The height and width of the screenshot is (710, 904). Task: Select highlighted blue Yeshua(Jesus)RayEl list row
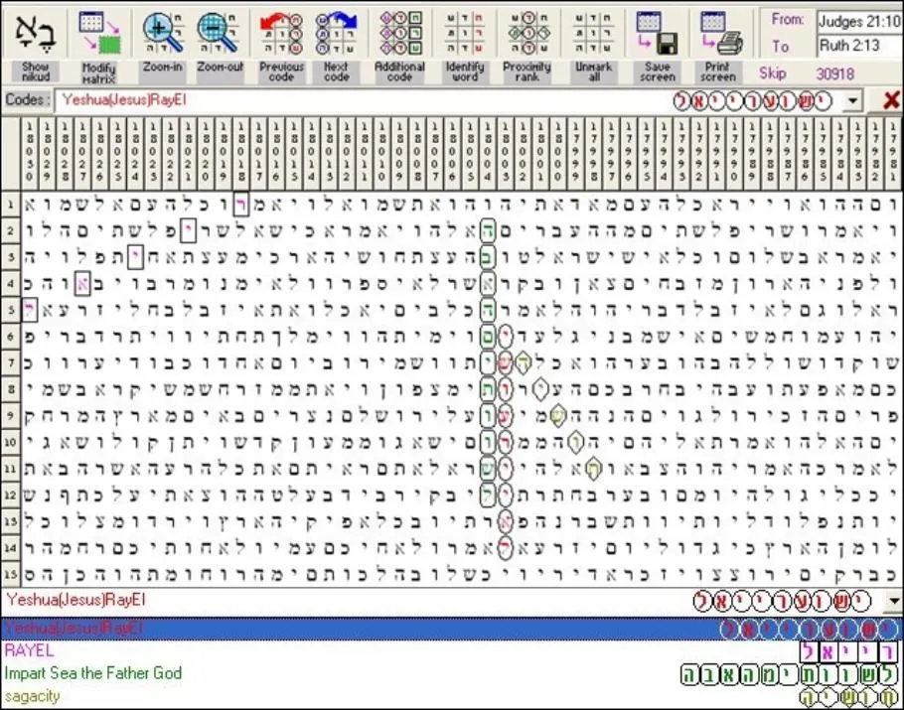tap(452, 629)
